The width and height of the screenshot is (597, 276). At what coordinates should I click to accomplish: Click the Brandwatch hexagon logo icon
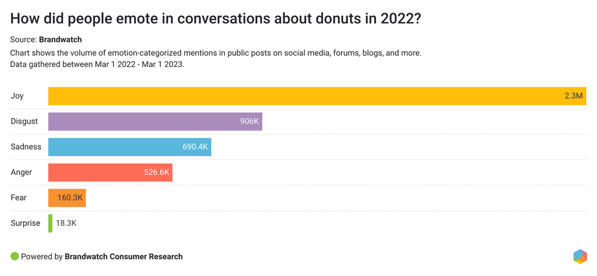[x=580, y=256]
